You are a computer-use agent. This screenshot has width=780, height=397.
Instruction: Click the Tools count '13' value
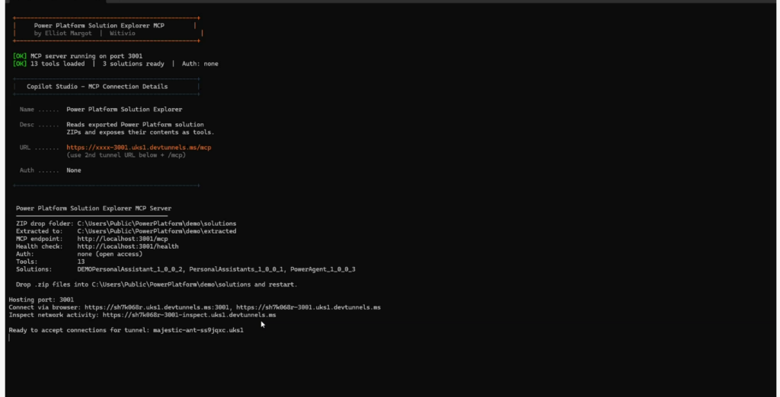coord(81,262)
